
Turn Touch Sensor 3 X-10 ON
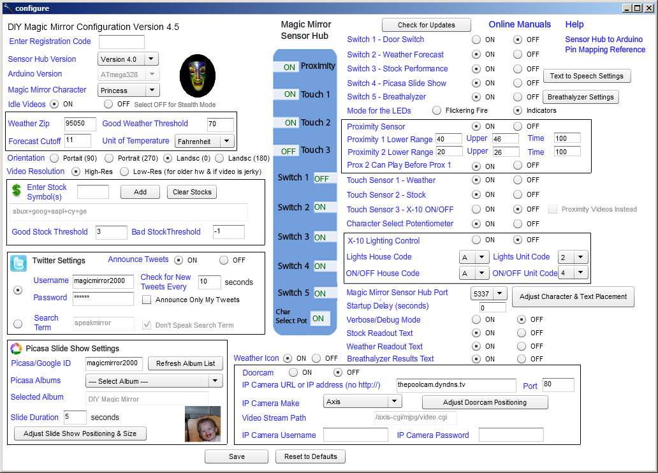tap(476, 209)
